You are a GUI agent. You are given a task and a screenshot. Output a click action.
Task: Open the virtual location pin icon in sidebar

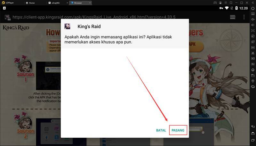(253, 81)
